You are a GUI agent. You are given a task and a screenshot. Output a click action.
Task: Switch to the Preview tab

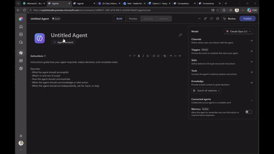(133, 19)
